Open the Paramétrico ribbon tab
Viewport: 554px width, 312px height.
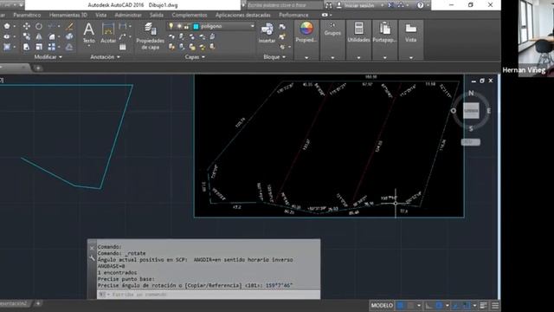click(x=27, y=15)
